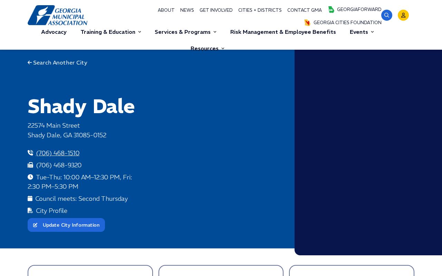The image size is (442, 276).
Task: Open the NEWS page
Action: (187, 10)
